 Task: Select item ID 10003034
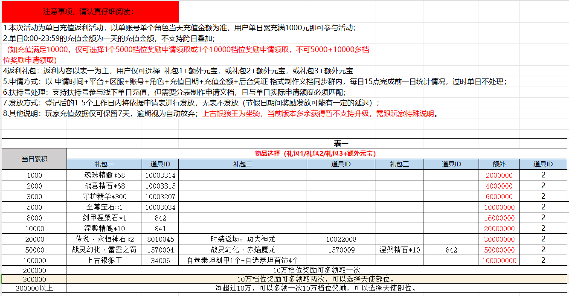click(160, 207)
